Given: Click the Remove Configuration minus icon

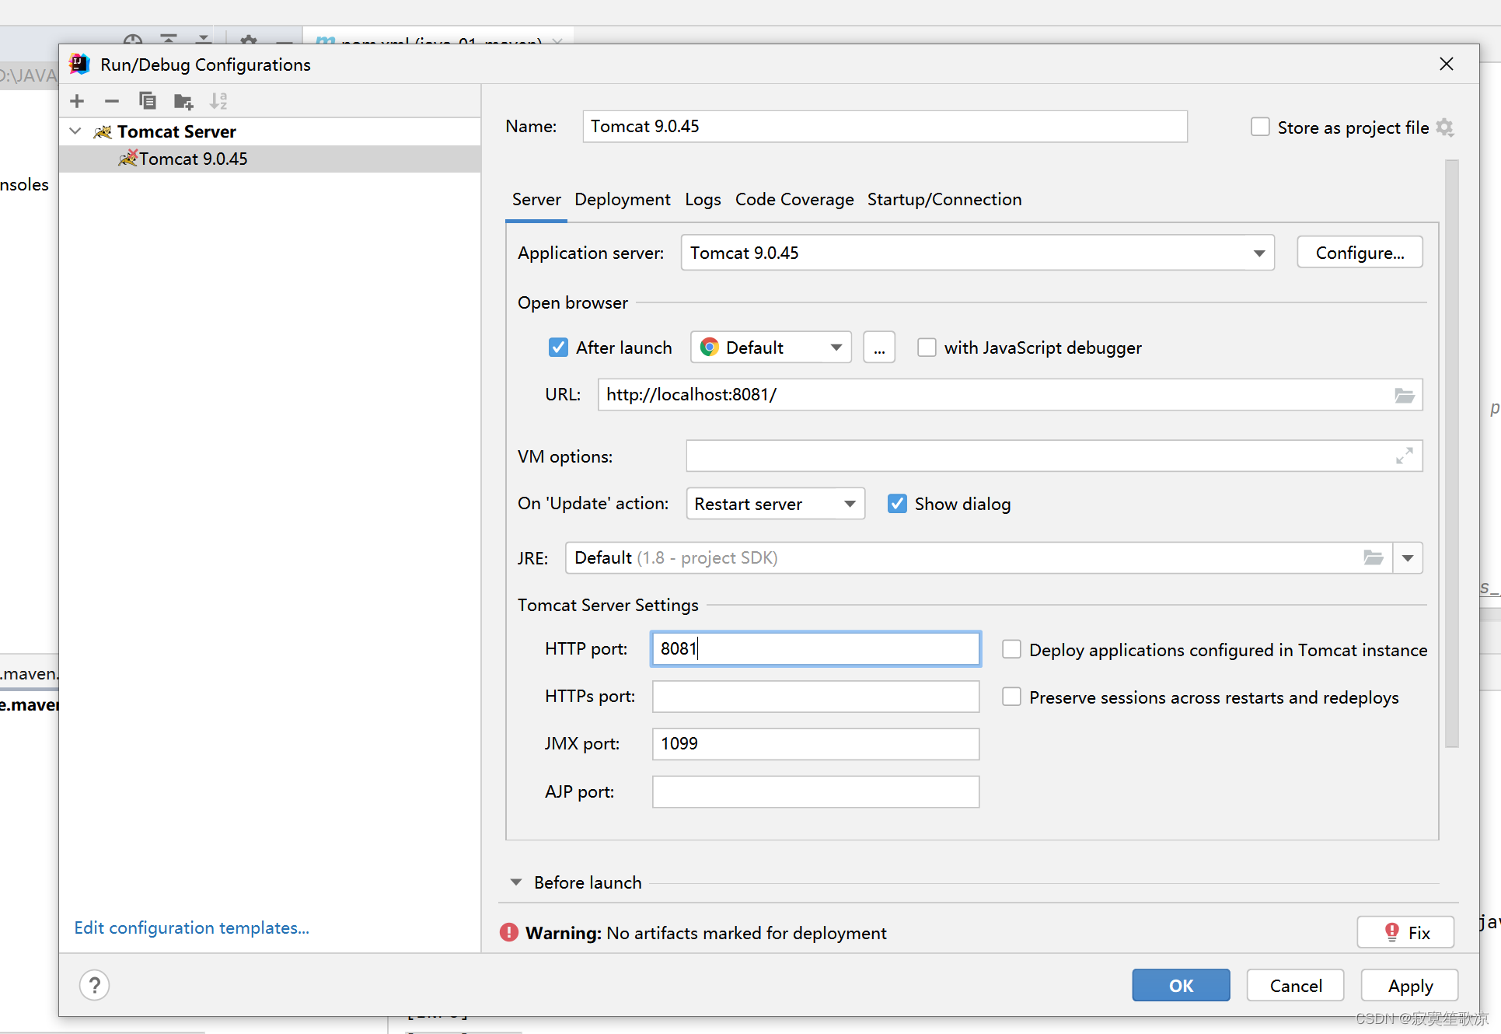Looking at the screenshot, I should point(112,101).
